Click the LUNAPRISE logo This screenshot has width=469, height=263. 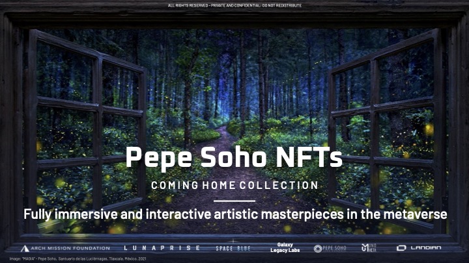pyautogui.click(x=162, y=248)
